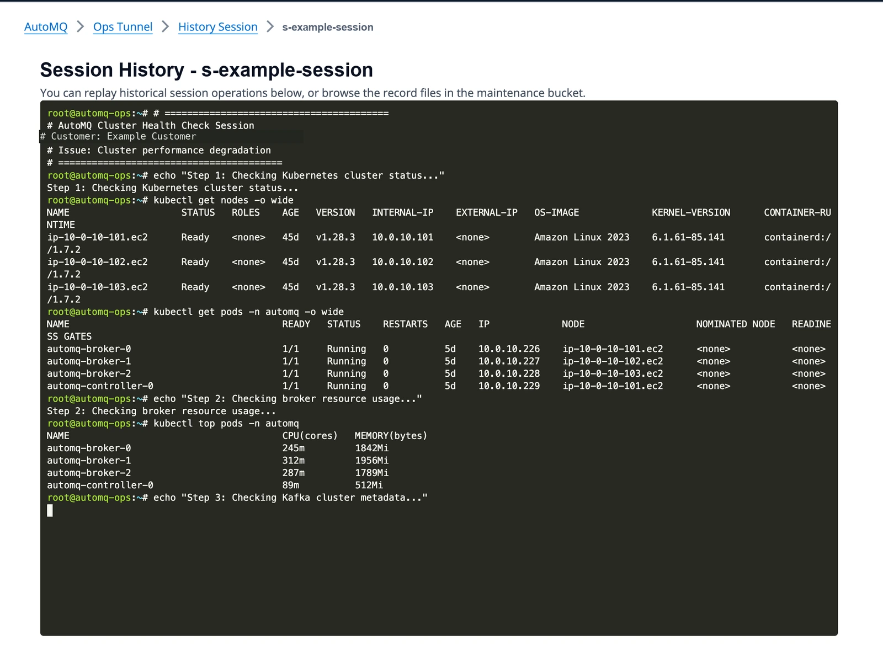The height and width of the screenshot is (657, 883).
Task: Click the MEMORY(bytes) column header
Action: [391, 436]
